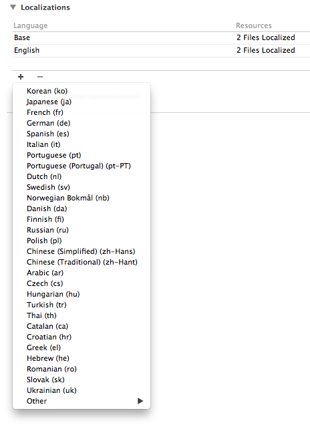Add Slovak (sk) localization
Image resolution: width=310 pixels, height=427 pixels.
(82, 380)
